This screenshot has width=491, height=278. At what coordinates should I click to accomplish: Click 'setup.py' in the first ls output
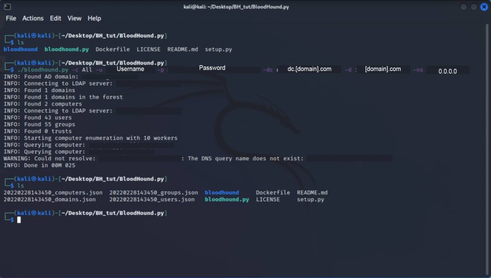point(219,49)
